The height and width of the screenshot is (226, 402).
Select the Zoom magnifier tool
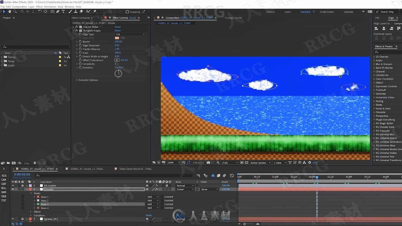15,12
